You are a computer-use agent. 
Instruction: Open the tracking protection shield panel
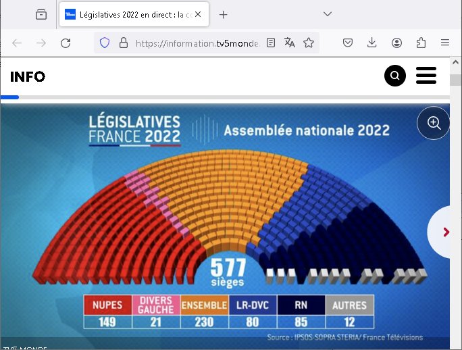[105, 43]
